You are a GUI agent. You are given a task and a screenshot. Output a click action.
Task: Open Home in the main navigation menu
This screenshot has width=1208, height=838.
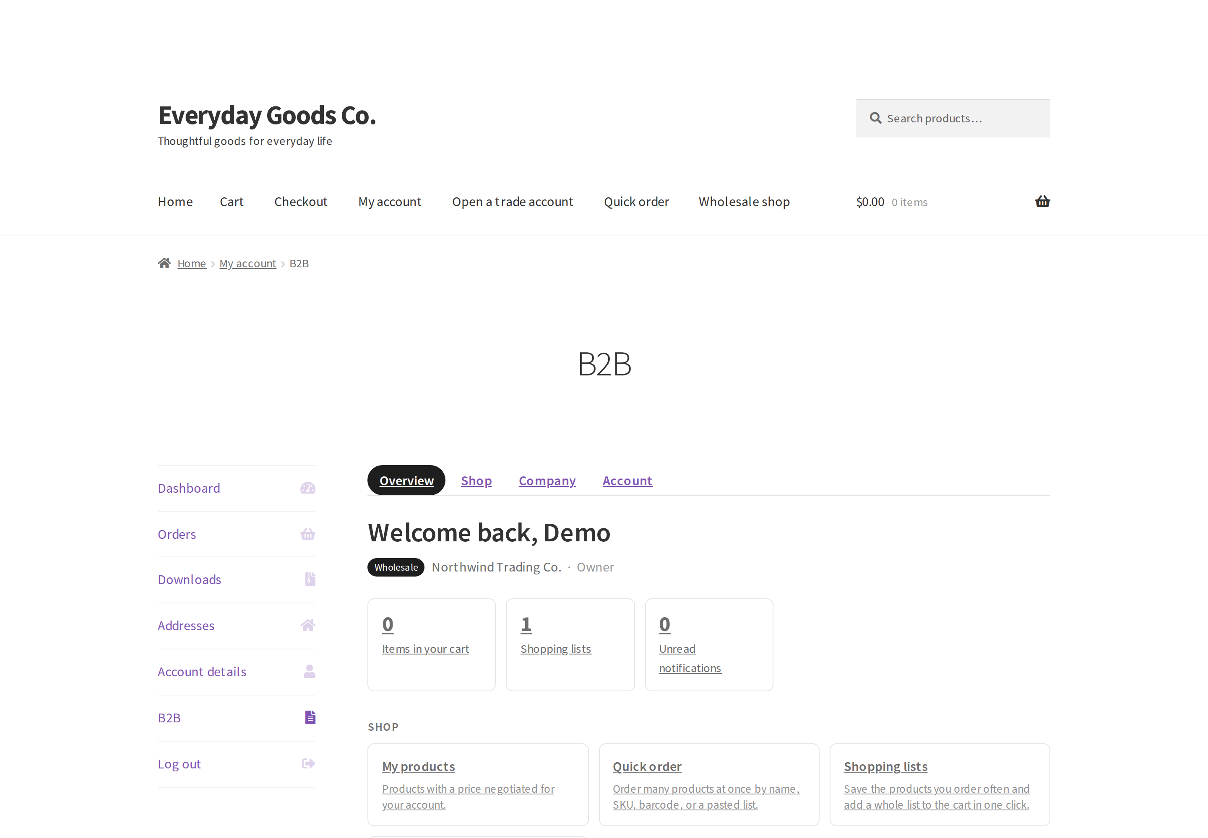pyautogui.click(x=175, y=202)
